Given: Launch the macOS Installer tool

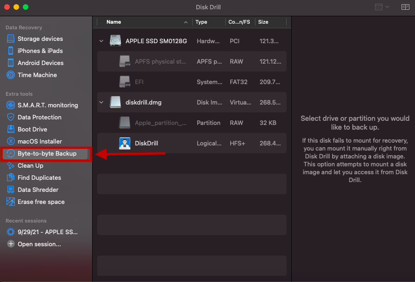Looking at the screenshot, I should 40,141.
